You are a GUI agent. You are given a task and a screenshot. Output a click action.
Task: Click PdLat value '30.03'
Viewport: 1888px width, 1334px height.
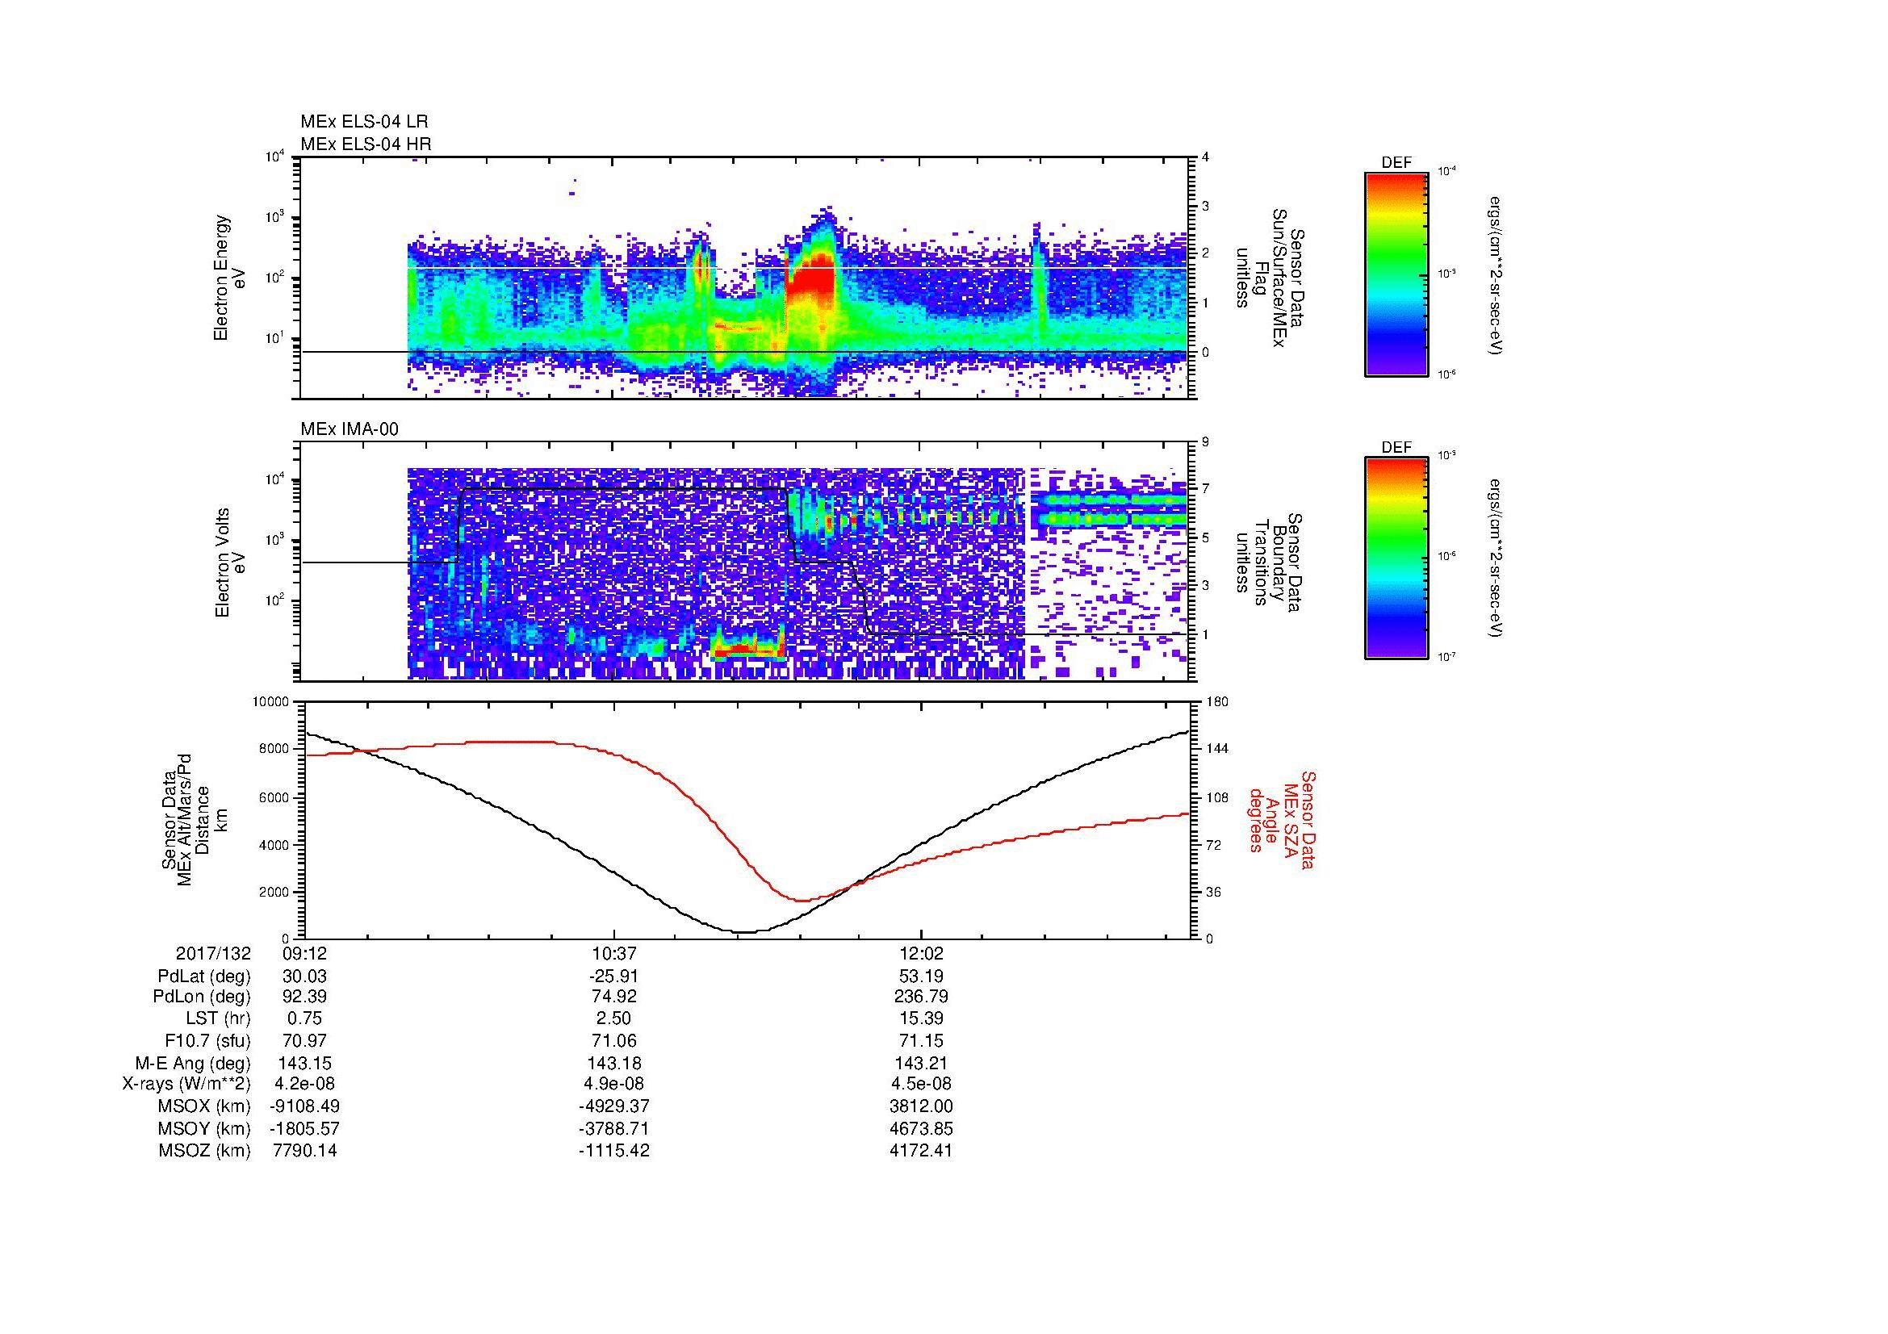click(305, 976)
